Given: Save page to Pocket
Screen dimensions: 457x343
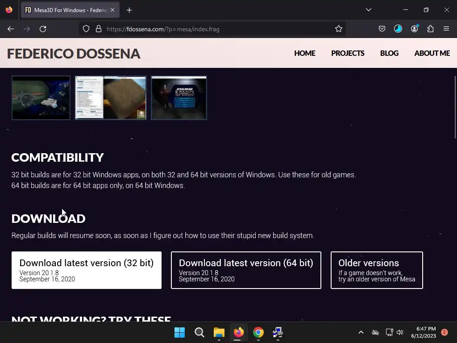Looking at the screenshot, I should pyautogui.click(x=382, y=29).
